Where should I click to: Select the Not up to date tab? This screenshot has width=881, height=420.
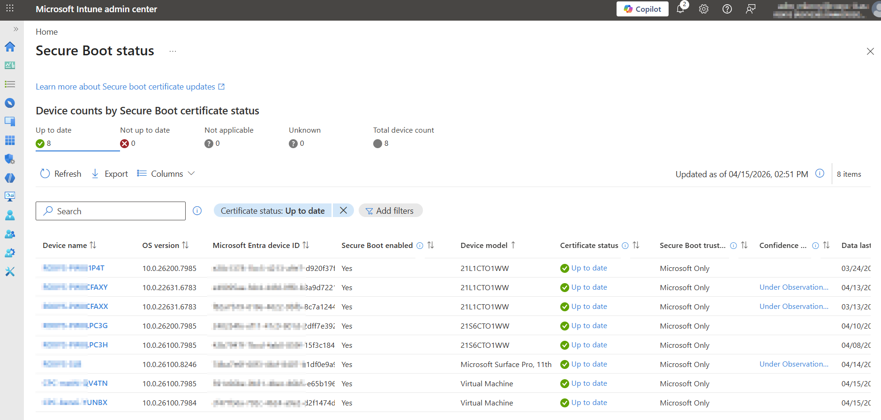point(145,136)
